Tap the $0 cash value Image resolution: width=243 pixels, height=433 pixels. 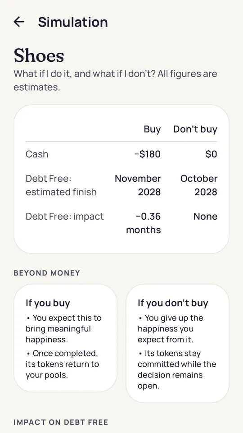[211, 154]
